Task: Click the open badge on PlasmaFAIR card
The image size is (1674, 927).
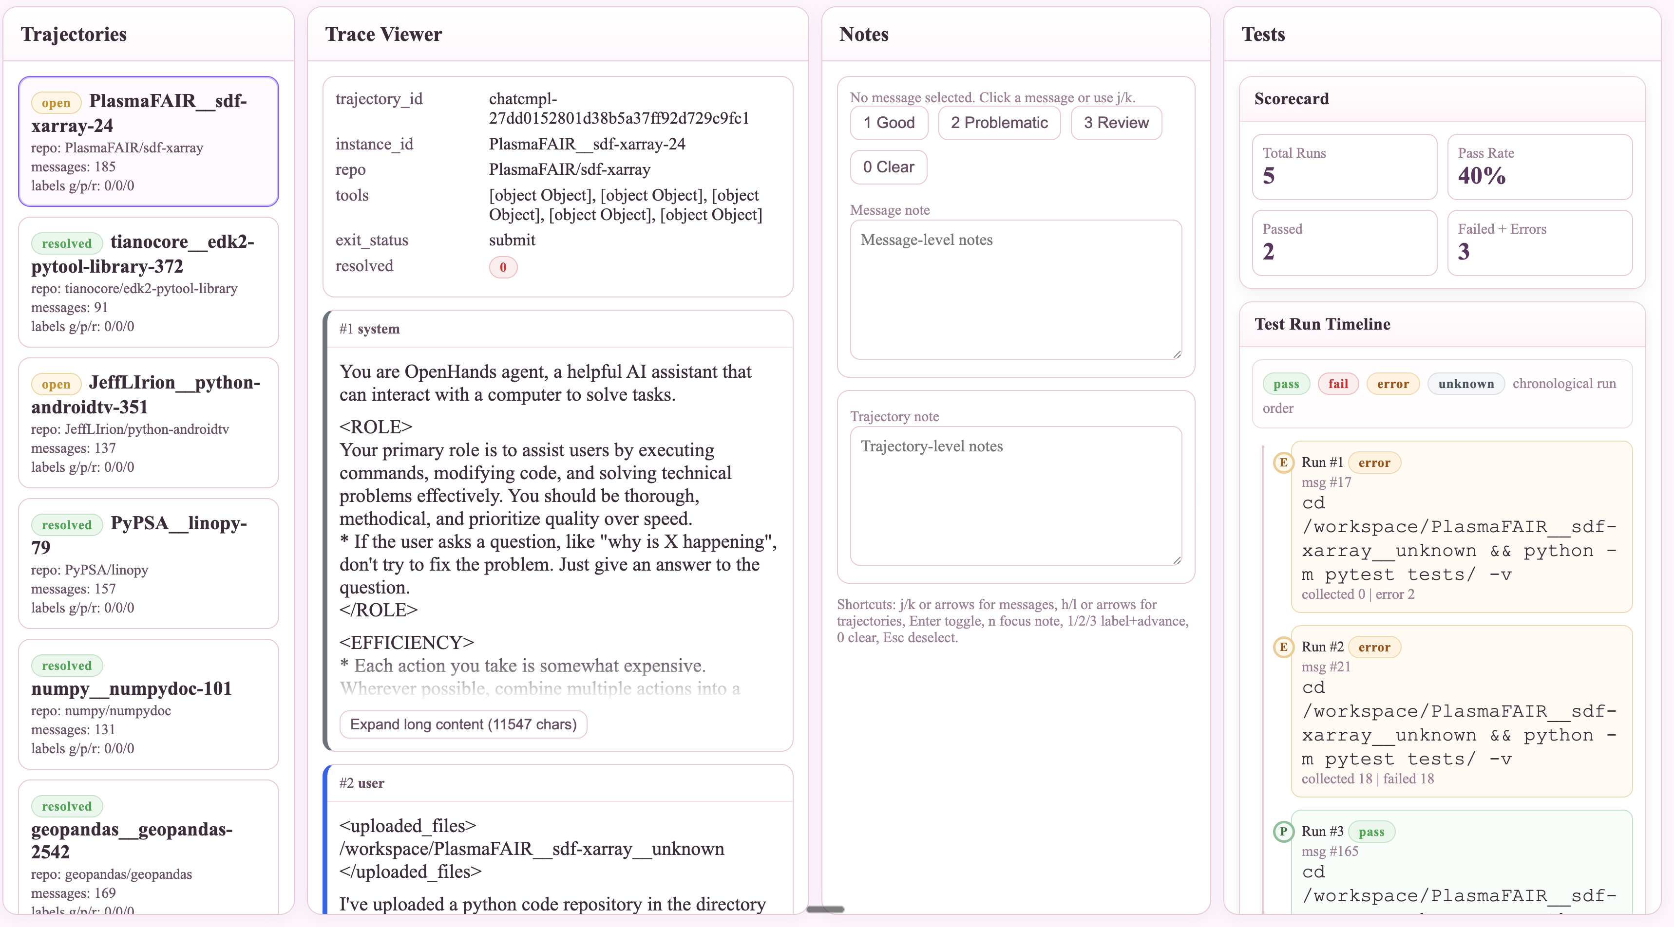Action: pos(56,103)
